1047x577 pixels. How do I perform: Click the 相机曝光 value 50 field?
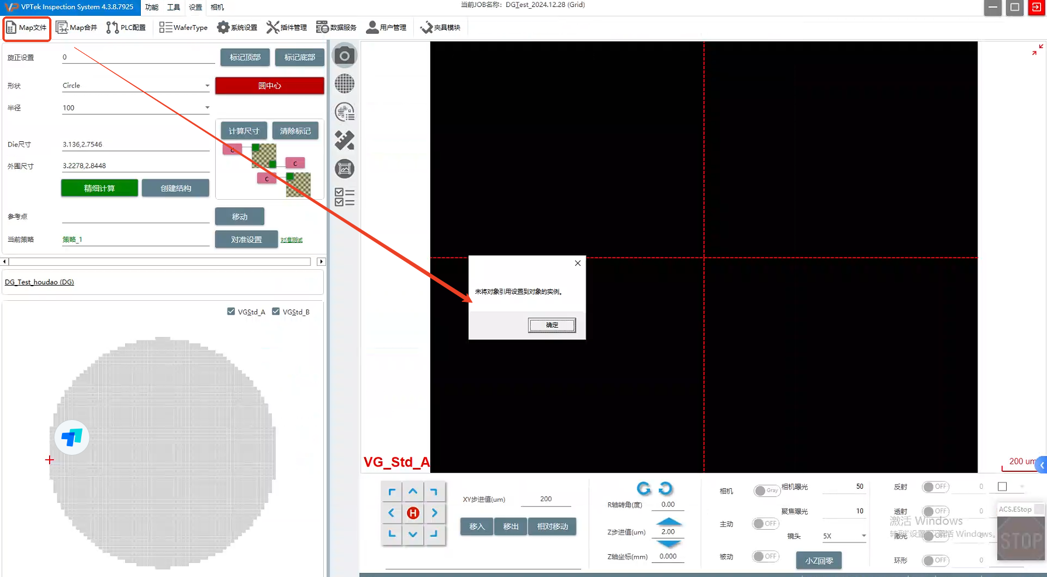tap(843, 486)
